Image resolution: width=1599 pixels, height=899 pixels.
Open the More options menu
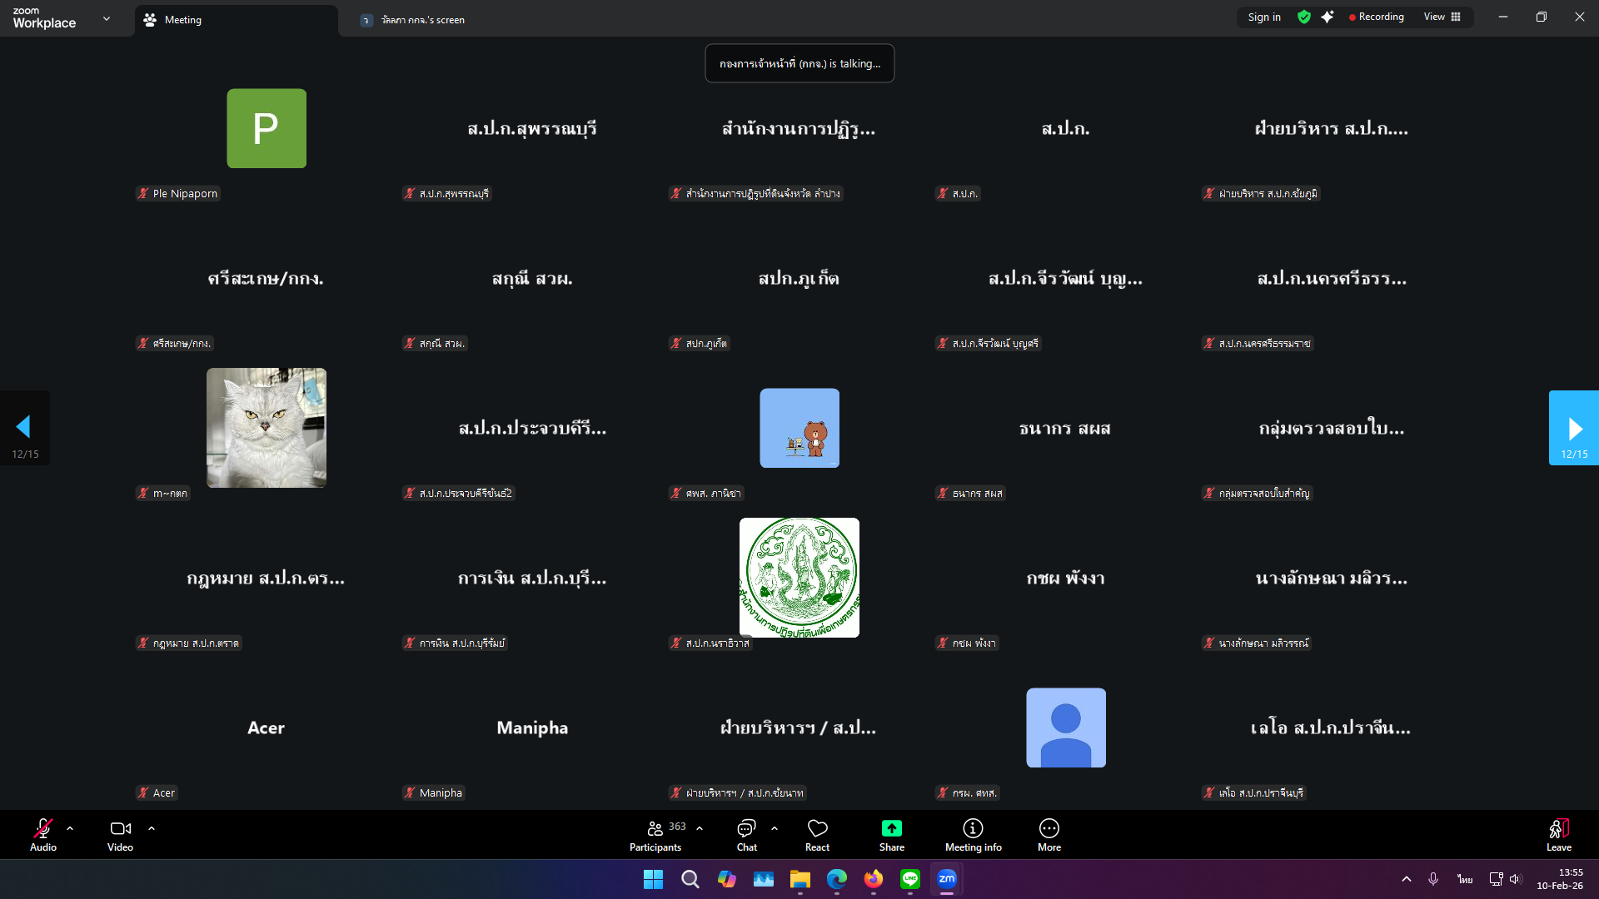click(1049, 835)
